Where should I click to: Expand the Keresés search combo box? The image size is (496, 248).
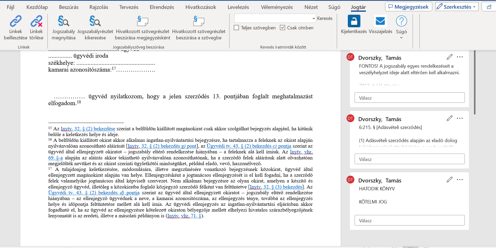pos(313,18)
